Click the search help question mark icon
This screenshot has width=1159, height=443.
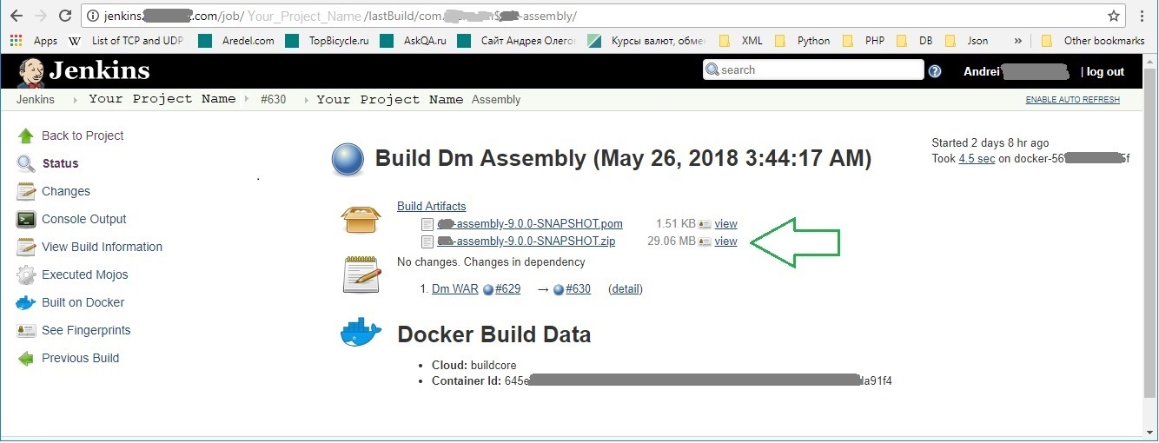coord(935,71)
